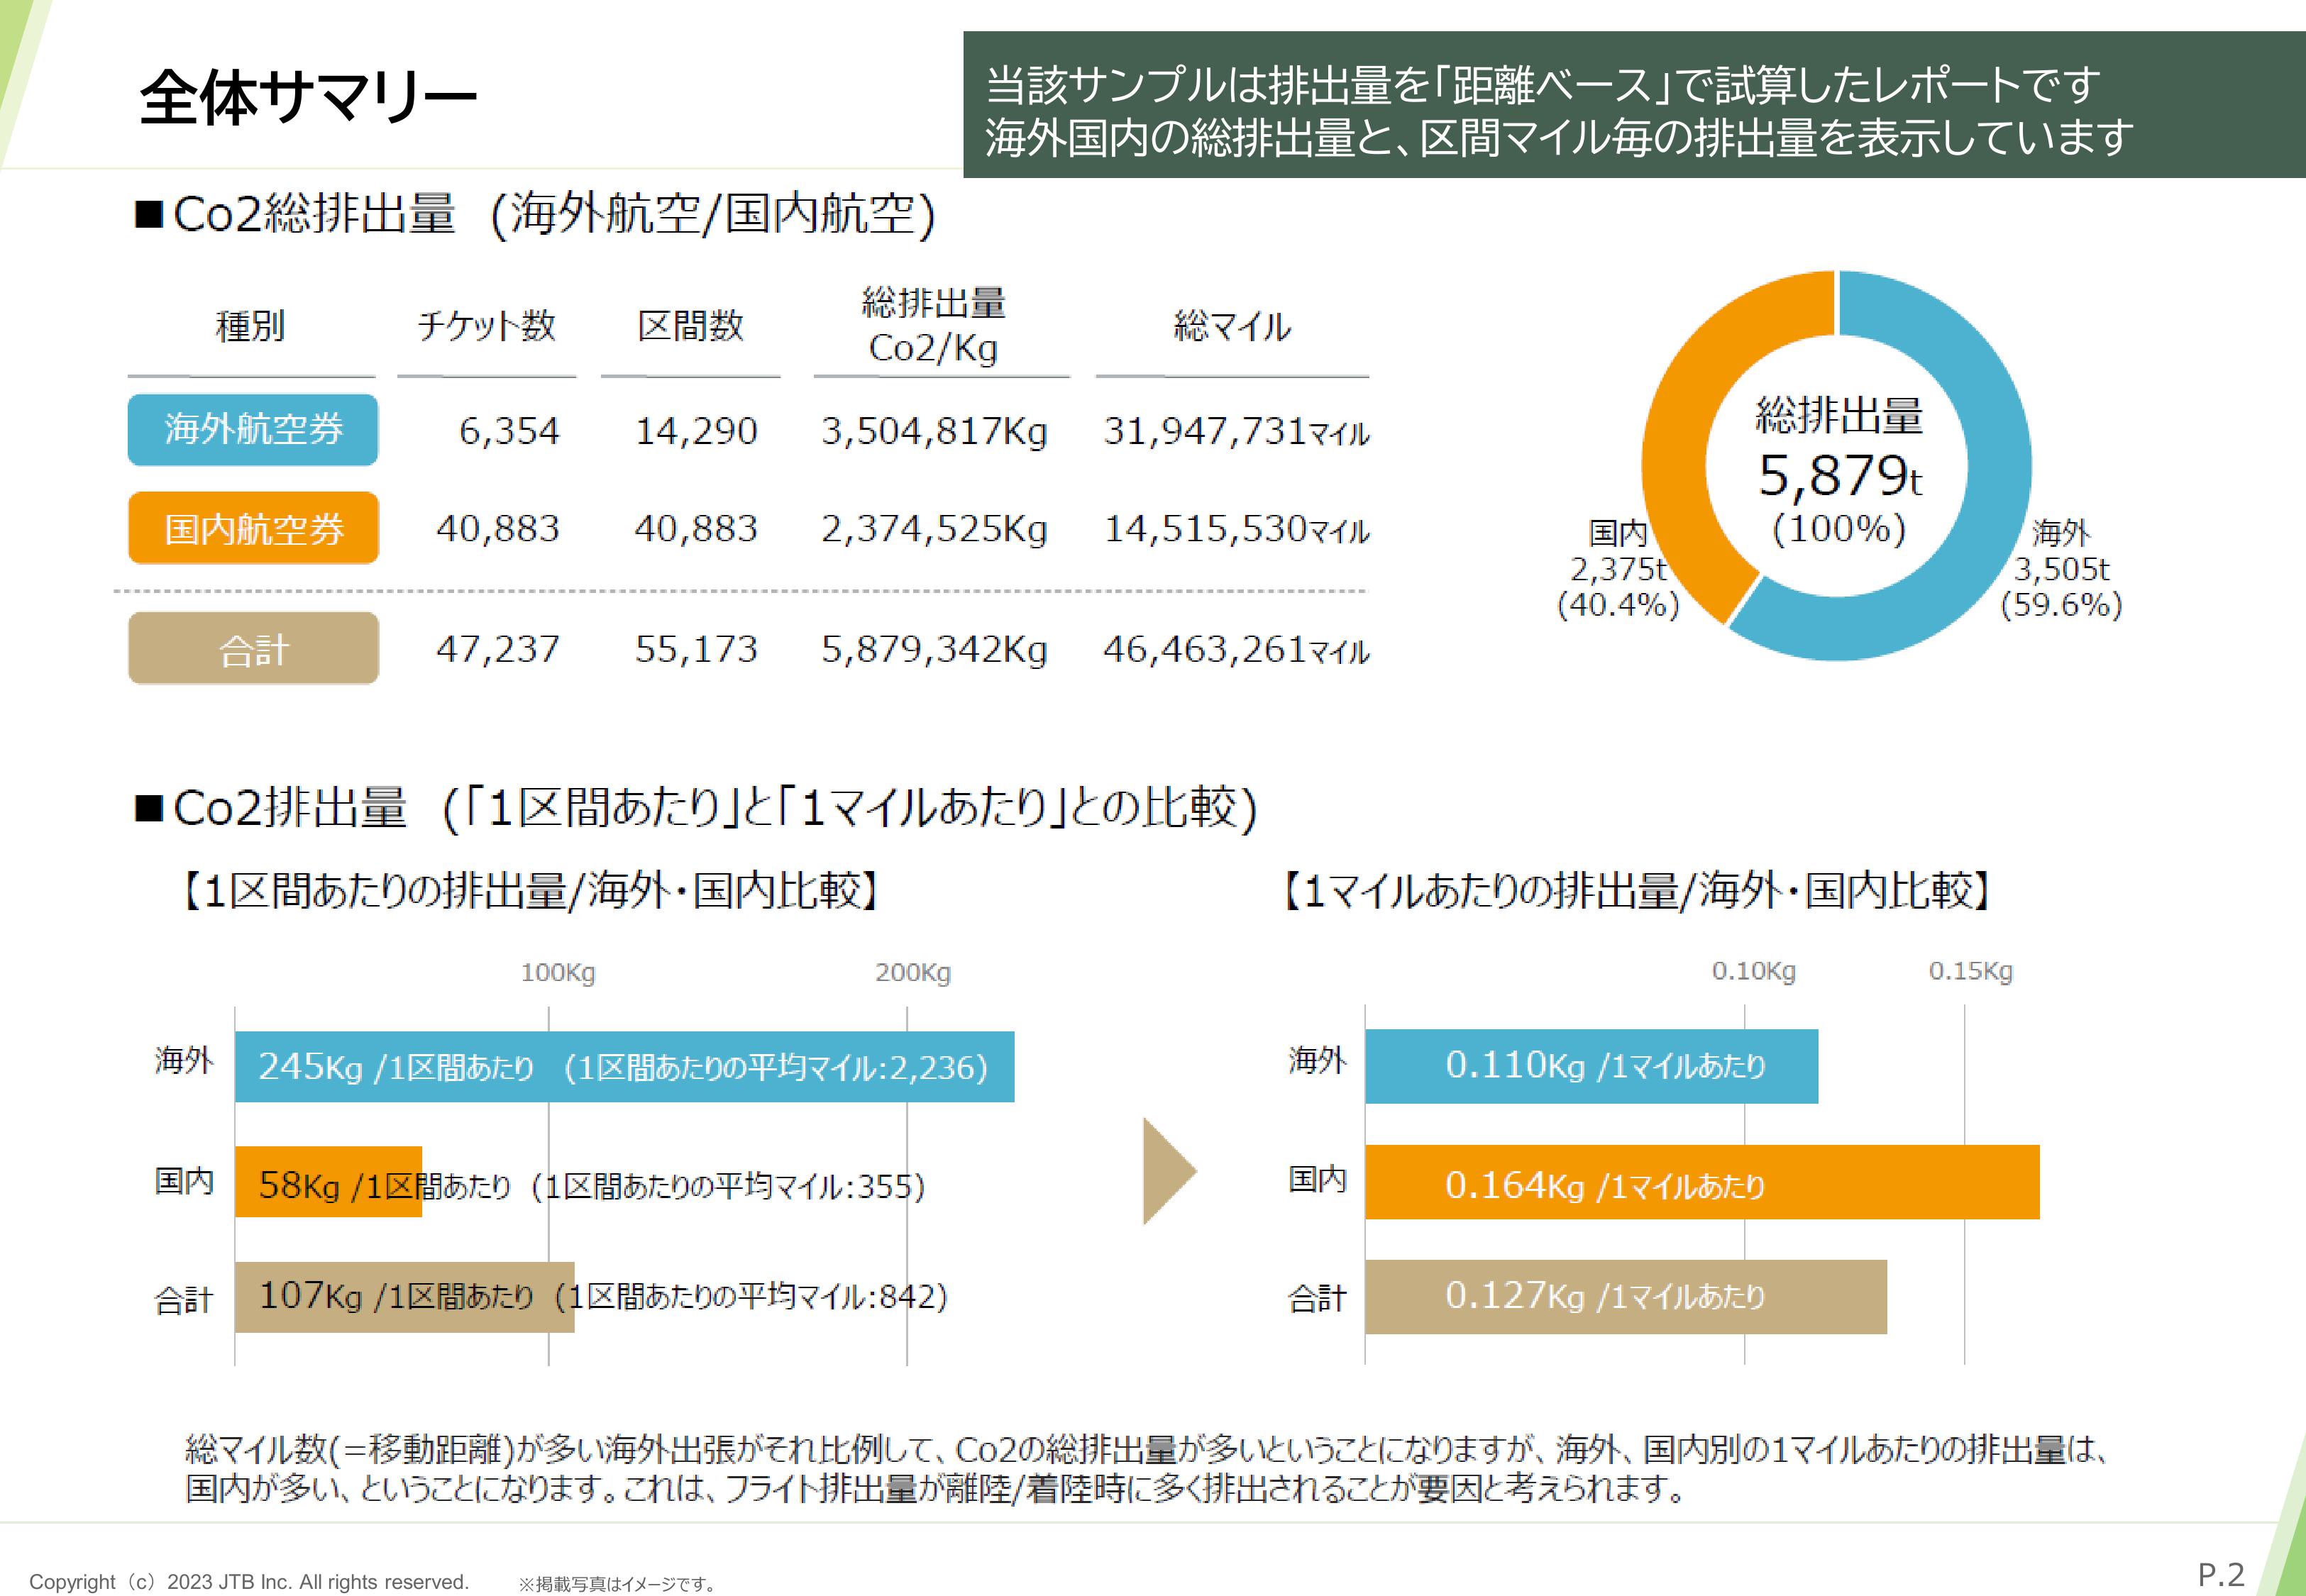The width and height of the screenshot is (2306, 1596).
Task: Click the 31,947,731マイル table cell
Action: (1235, 431)
